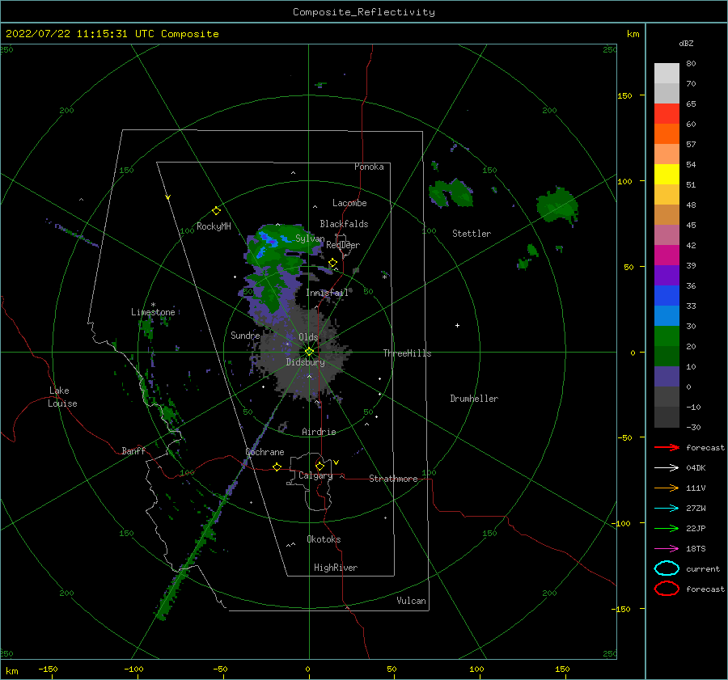Click the HighRiver label
The width and height of the screenshot is (728, 680).
pyautogui.click(x=336, y=568)
